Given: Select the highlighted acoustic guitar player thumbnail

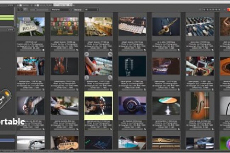Looking at the screenshot, I should [98, 106].
